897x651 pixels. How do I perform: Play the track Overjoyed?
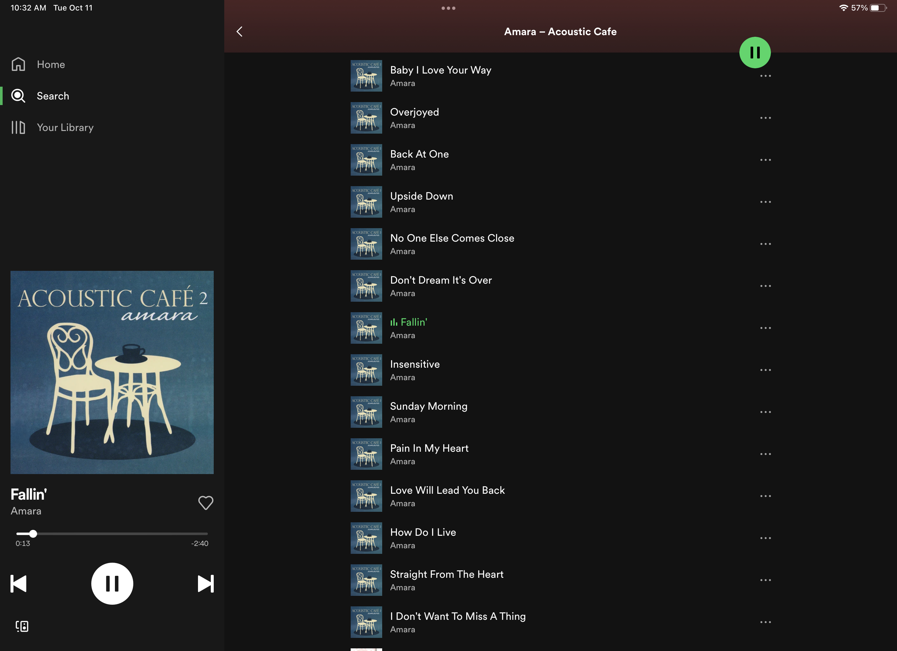[x=560, y=118]
